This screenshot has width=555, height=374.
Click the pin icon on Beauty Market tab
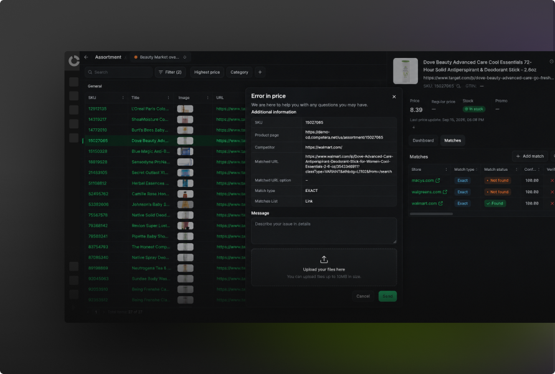pyautogui.click(x=185, y=57)
